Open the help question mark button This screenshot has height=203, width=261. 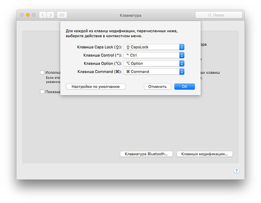(x=236, y=171)
